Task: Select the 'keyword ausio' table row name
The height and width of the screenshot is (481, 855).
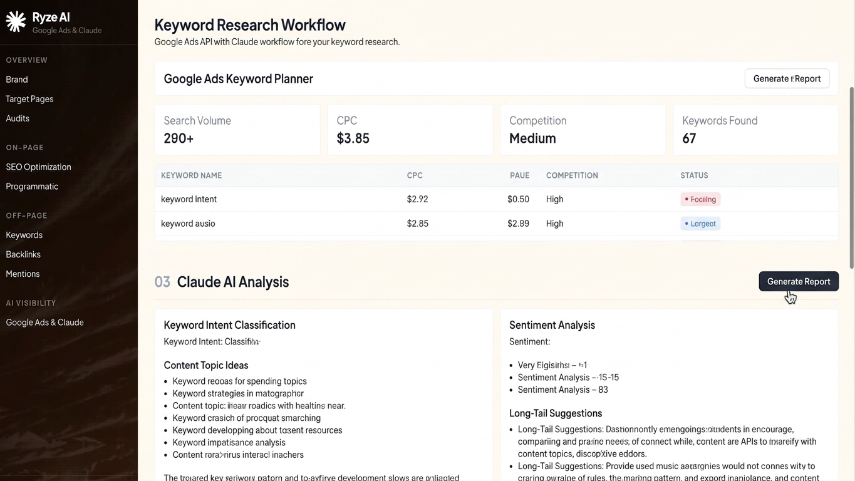Action: click(188, 224)
